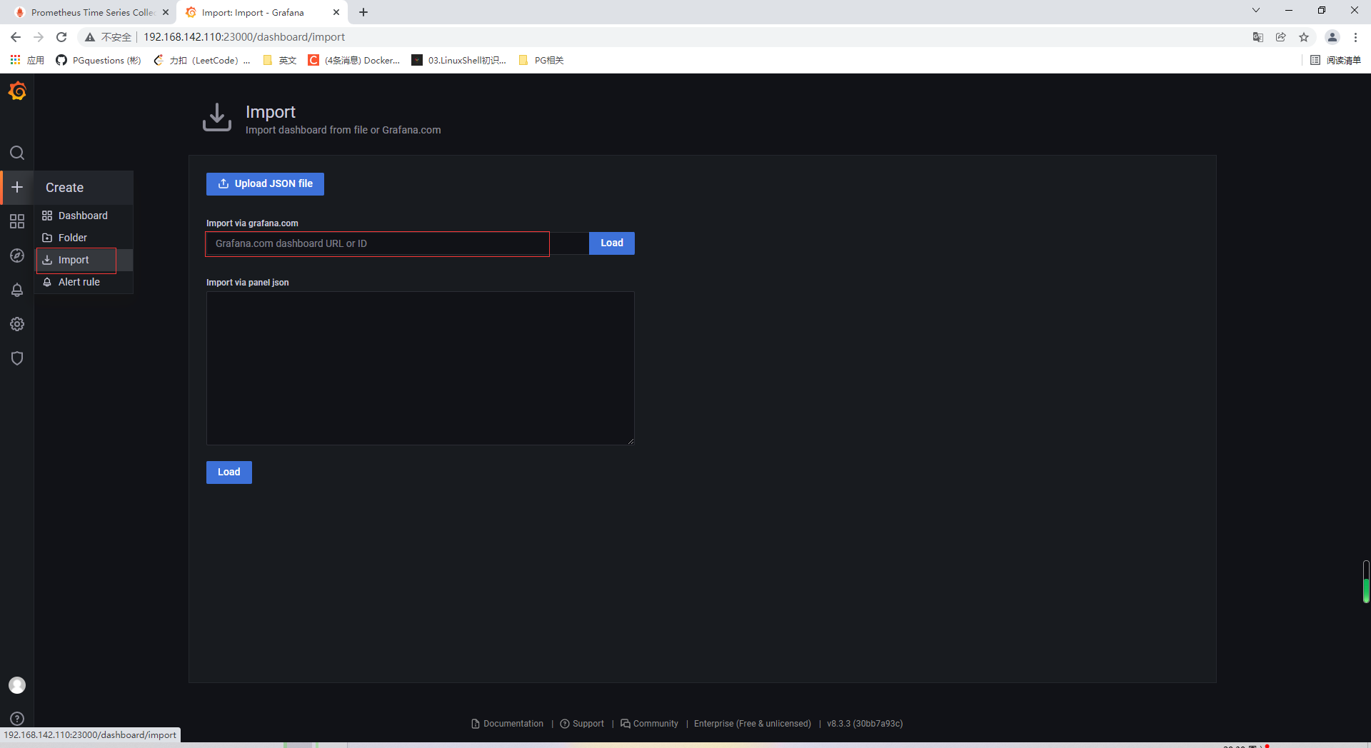Click the browser Back arrow
1371x748 pixels.
coord(16,37)
